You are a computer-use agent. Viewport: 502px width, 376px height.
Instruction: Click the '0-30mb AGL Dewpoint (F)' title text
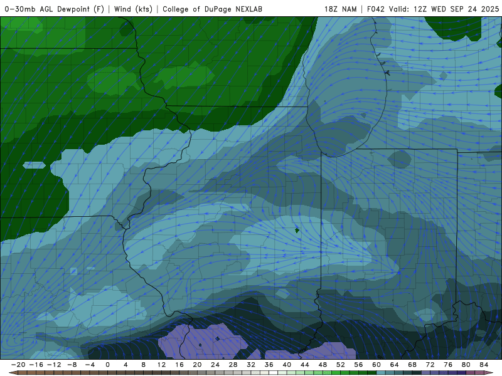coord(55,9)
